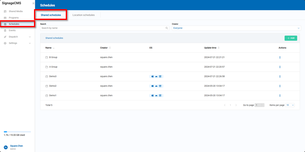
Task: Open Shared Media from the sidebar
Action: point(16,11)
